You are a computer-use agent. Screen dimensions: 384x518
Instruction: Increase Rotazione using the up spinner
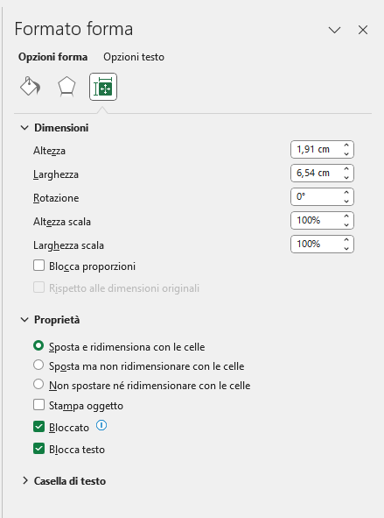346,193
